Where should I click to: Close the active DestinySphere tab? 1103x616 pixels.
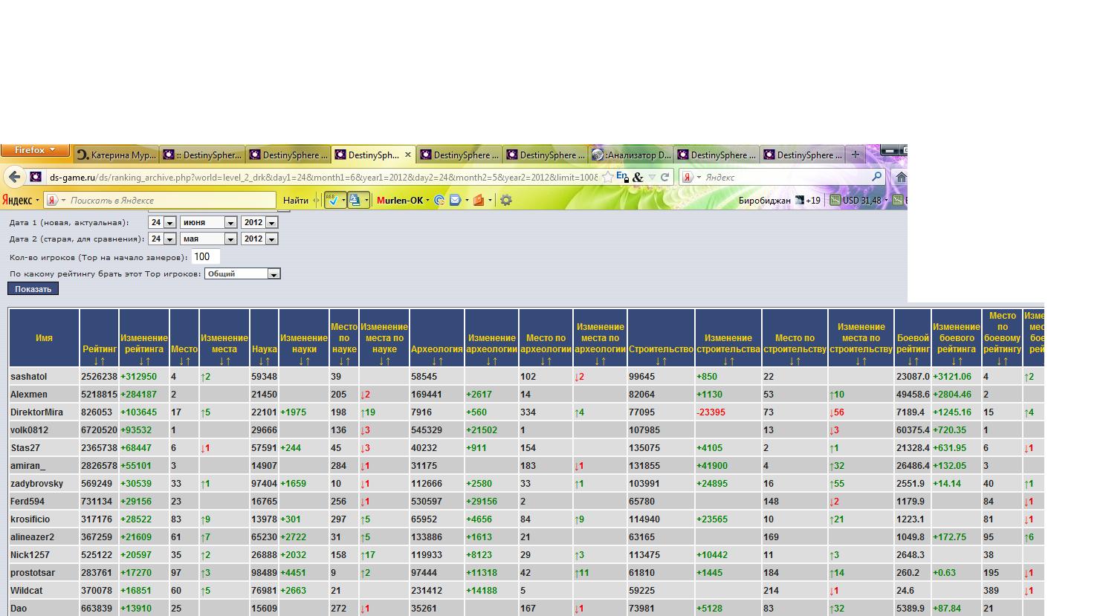pos(407,155)
